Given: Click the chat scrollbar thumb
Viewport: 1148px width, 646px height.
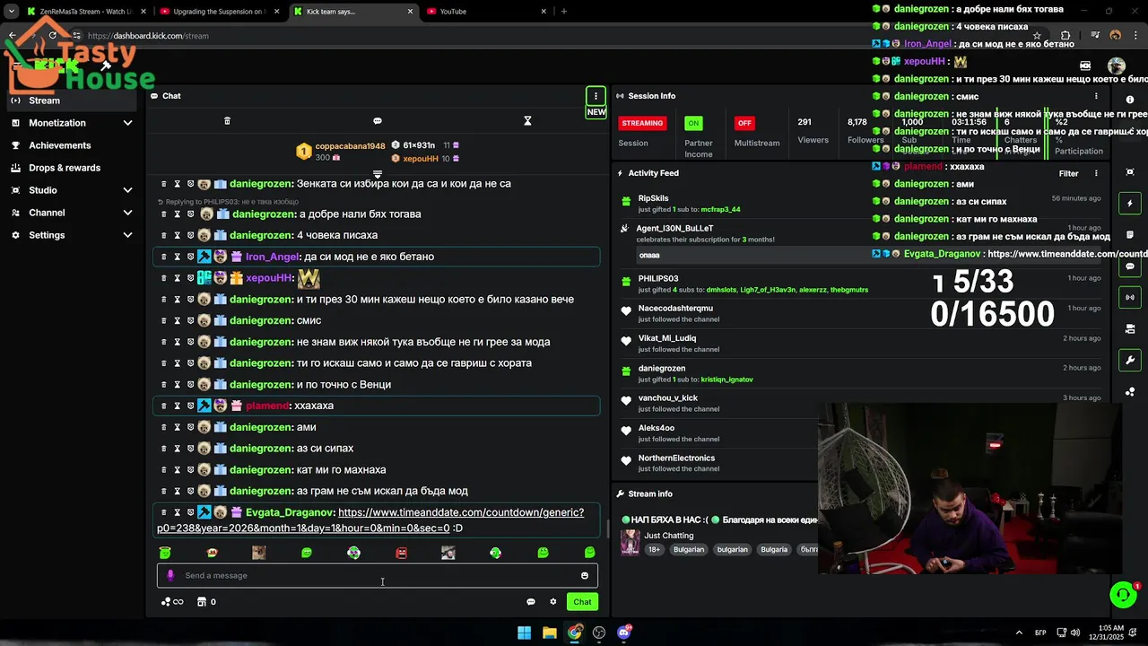Looking at the screenshot, I should click(608, 528).
